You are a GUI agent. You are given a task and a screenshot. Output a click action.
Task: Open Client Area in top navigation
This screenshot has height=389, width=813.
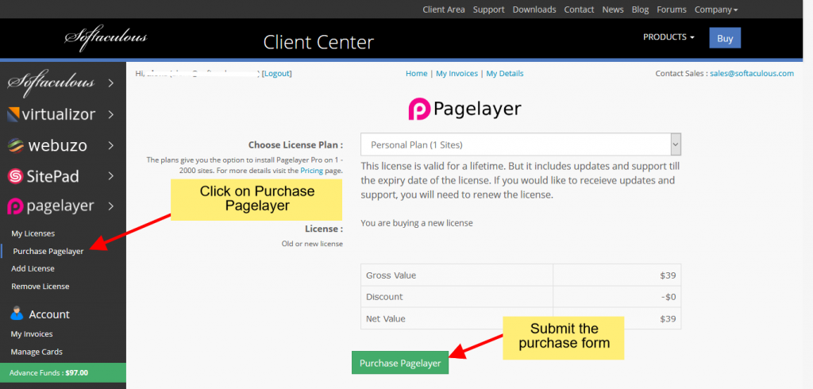point(444,10)
